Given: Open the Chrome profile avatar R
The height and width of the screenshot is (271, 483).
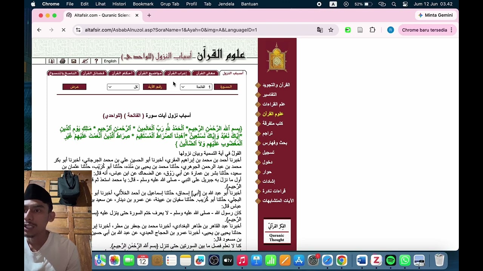Looking at the screenshot, I should (391, 30).
